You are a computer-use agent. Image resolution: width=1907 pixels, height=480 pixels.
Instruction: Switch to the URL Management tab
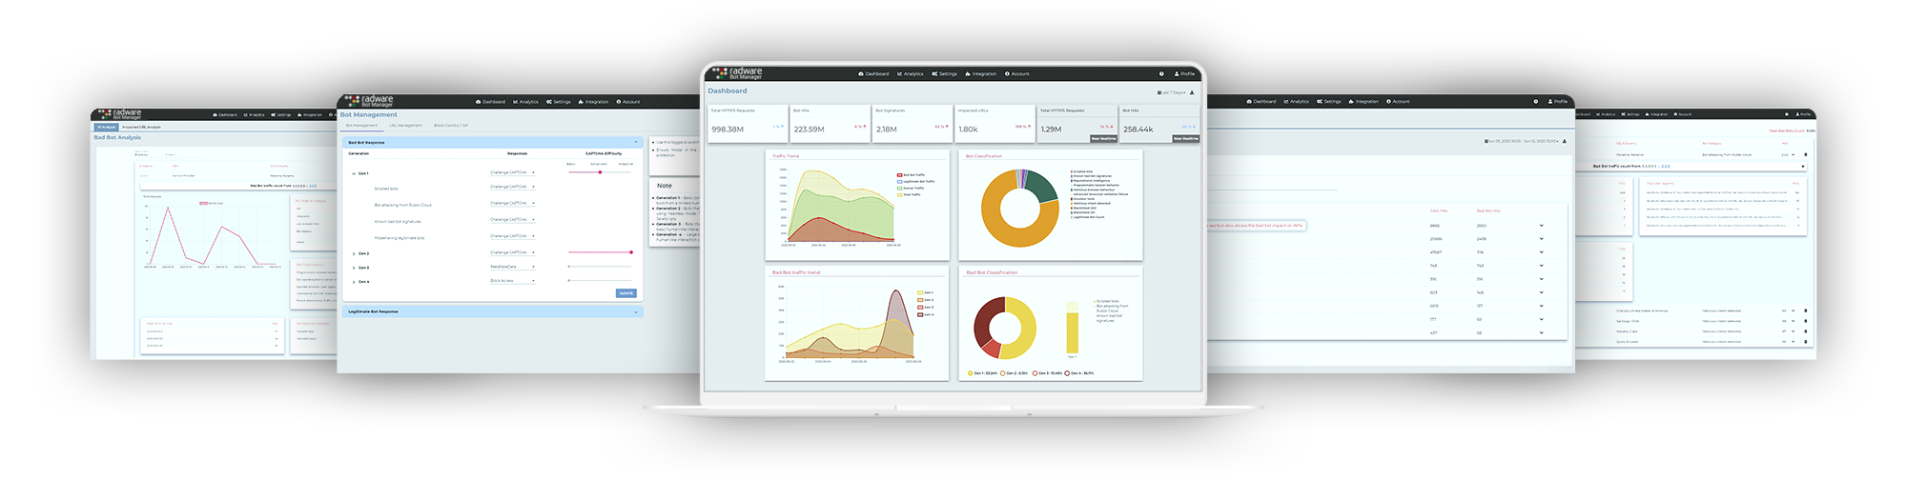click(405, 125)
